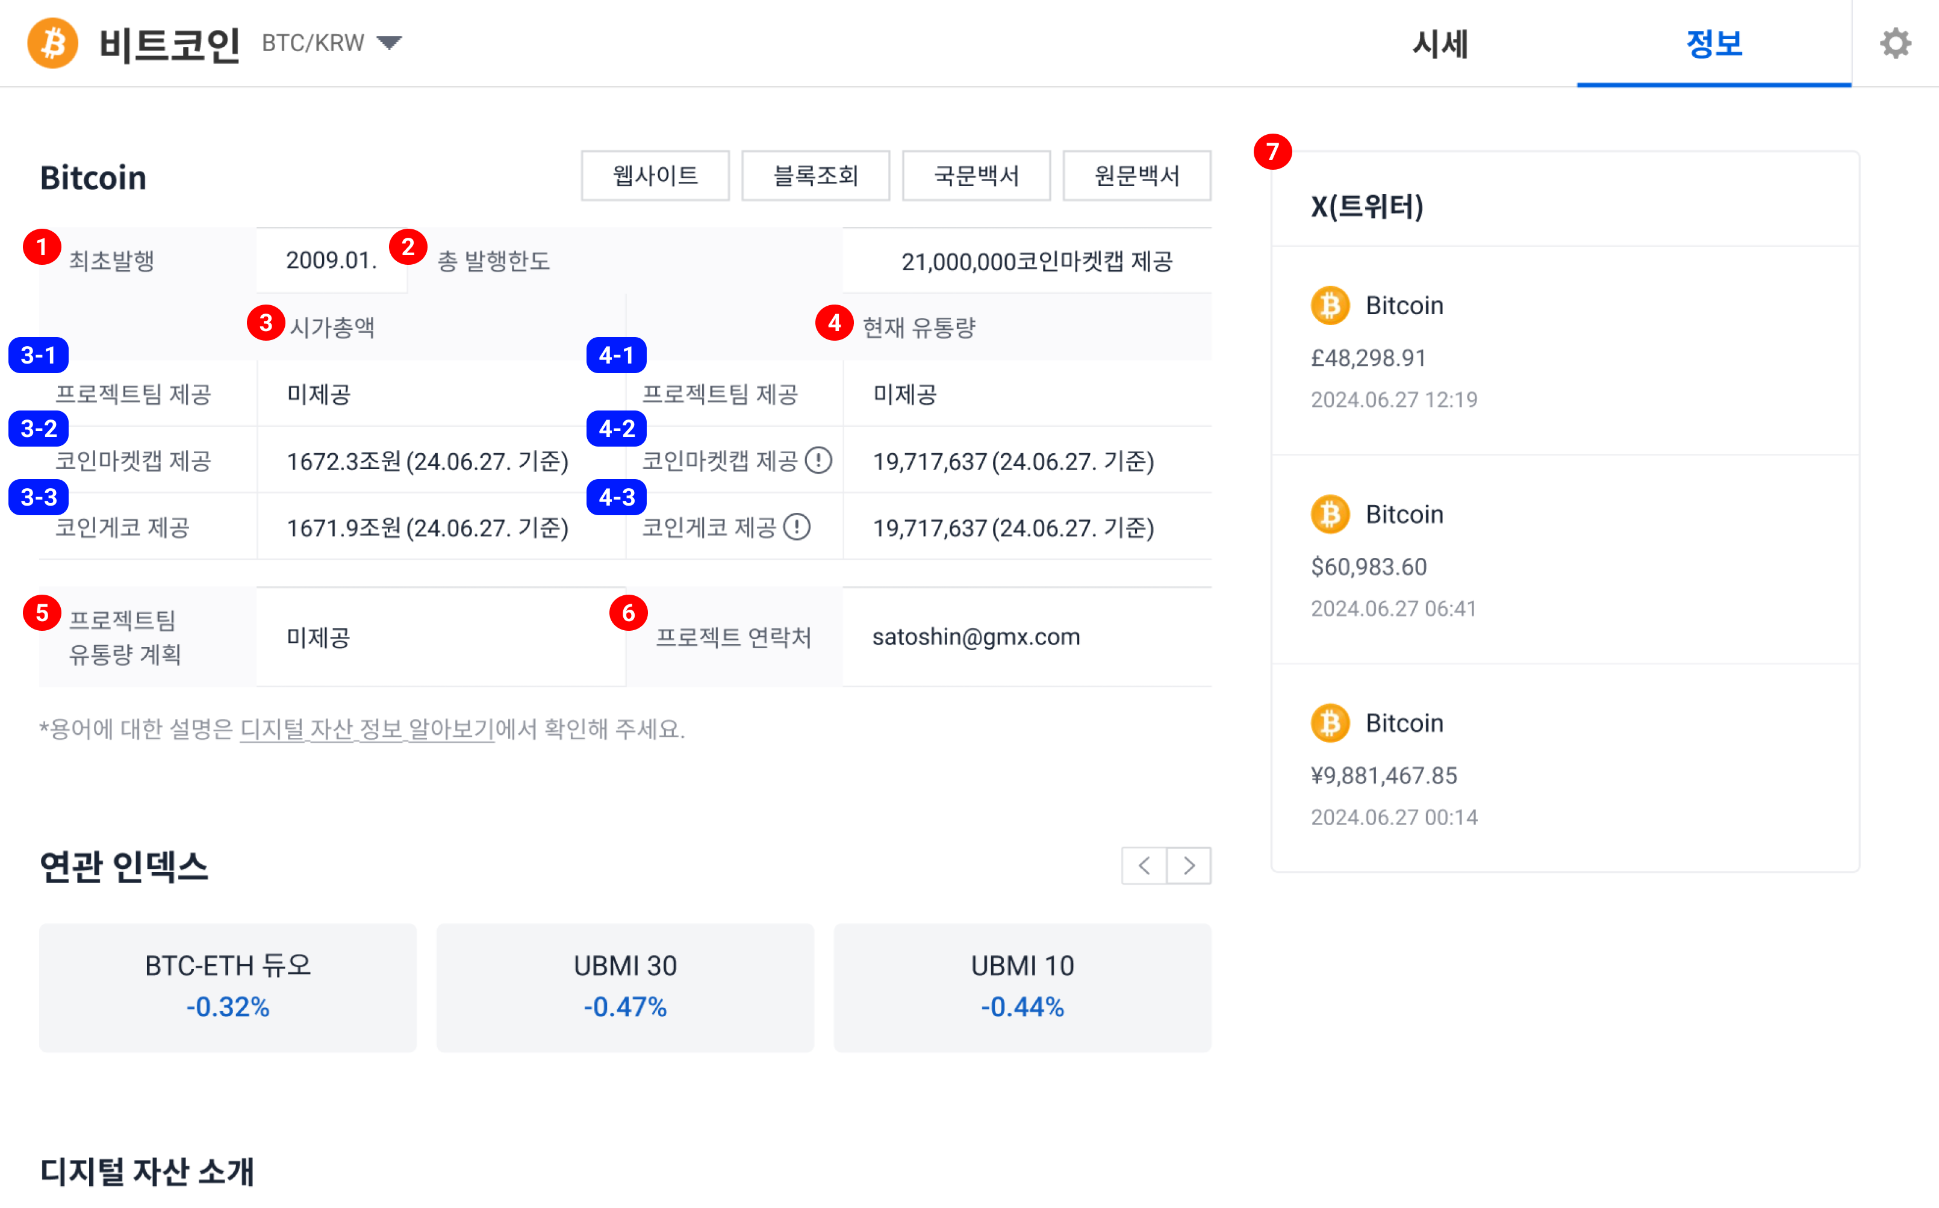Open the 디지털 자산 정보 알아보기 link
Image resolution: width=1939 pixels, height=1208 pixels.
(367, 729)
